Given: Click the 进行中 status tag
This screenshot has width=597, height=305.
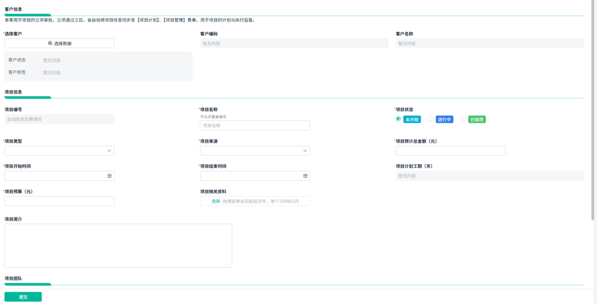Looking at the screenshot, I should 444,119.
